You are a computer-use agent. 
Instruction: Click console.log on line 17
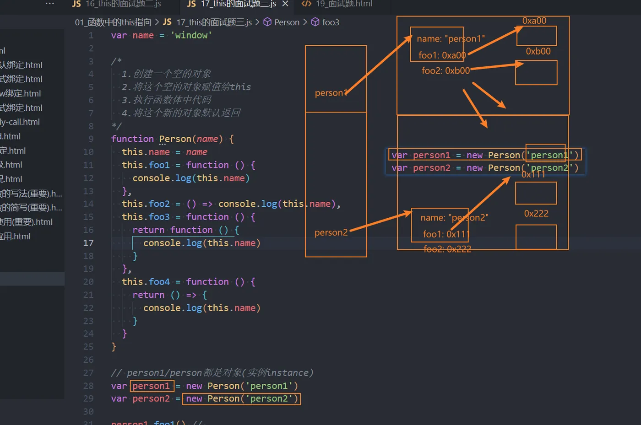pyautogui.click(x=173, y=243)
